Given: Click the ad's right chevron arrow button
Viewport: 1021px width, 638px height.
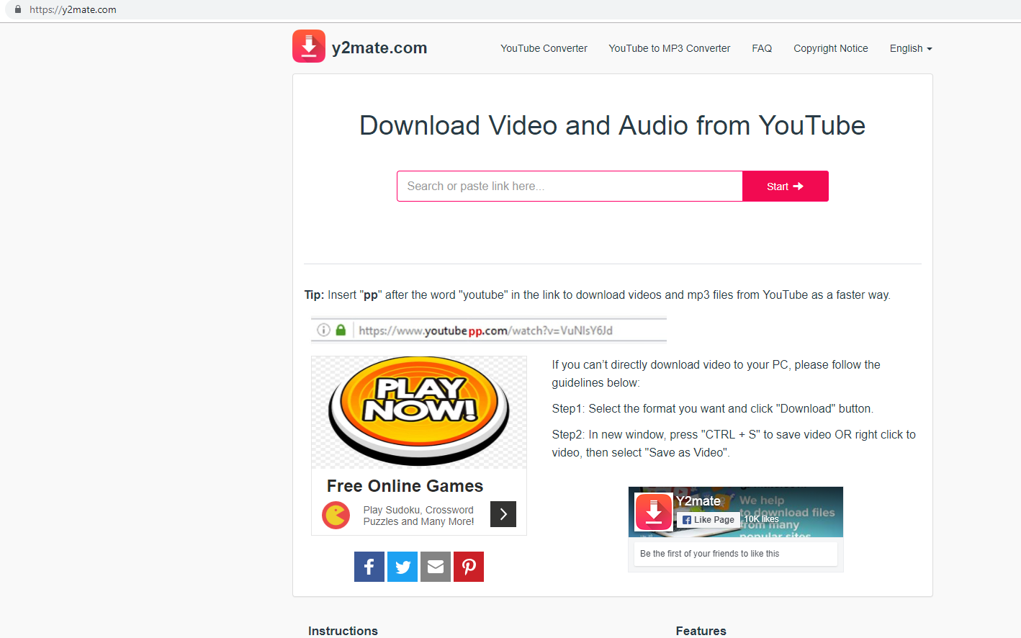Looking at the screenshot, I should (503, 514).
